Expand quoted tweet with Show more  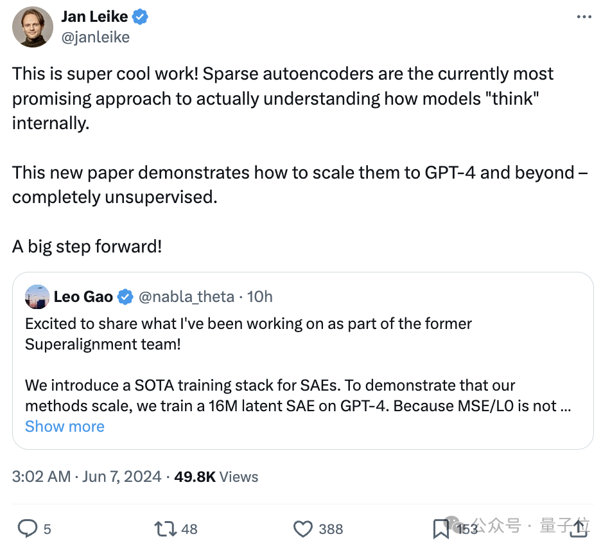pos(65,426)
